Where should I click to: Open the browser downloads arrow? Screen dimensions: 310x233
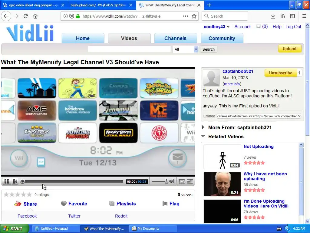273,16
